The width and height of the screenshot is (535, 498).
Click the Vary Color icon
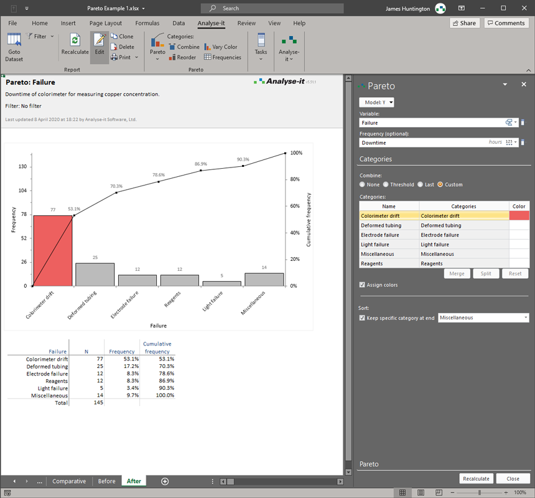208,47
